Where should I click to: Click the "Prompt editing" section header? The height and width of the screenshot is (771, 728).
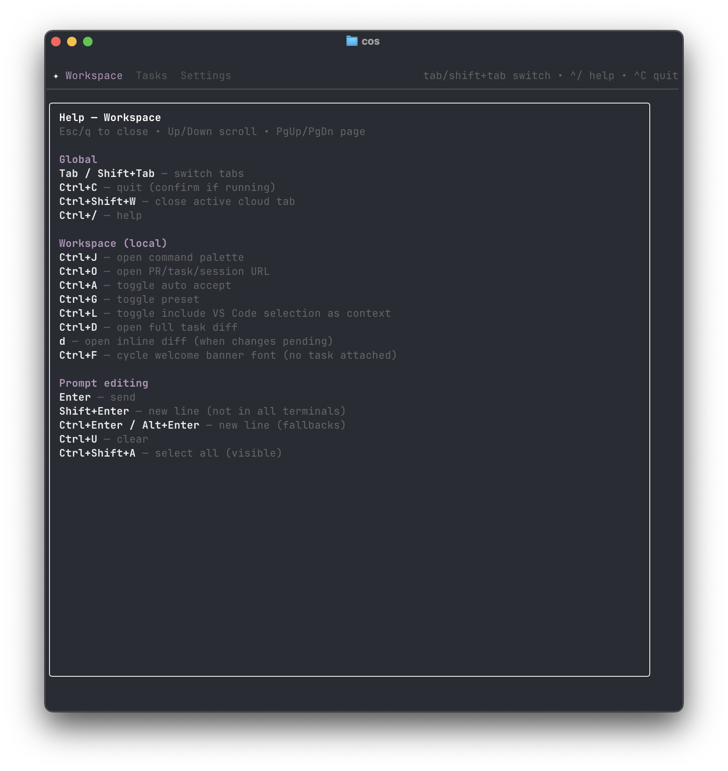pyautogui.click(x=104, y=383)
